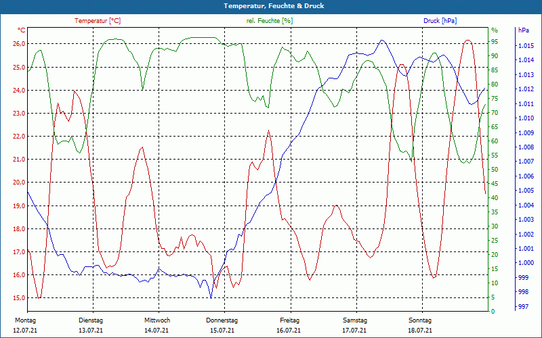542x338 pixels.
Task: Click the date '16.07.21'
Action: point(289,331)
